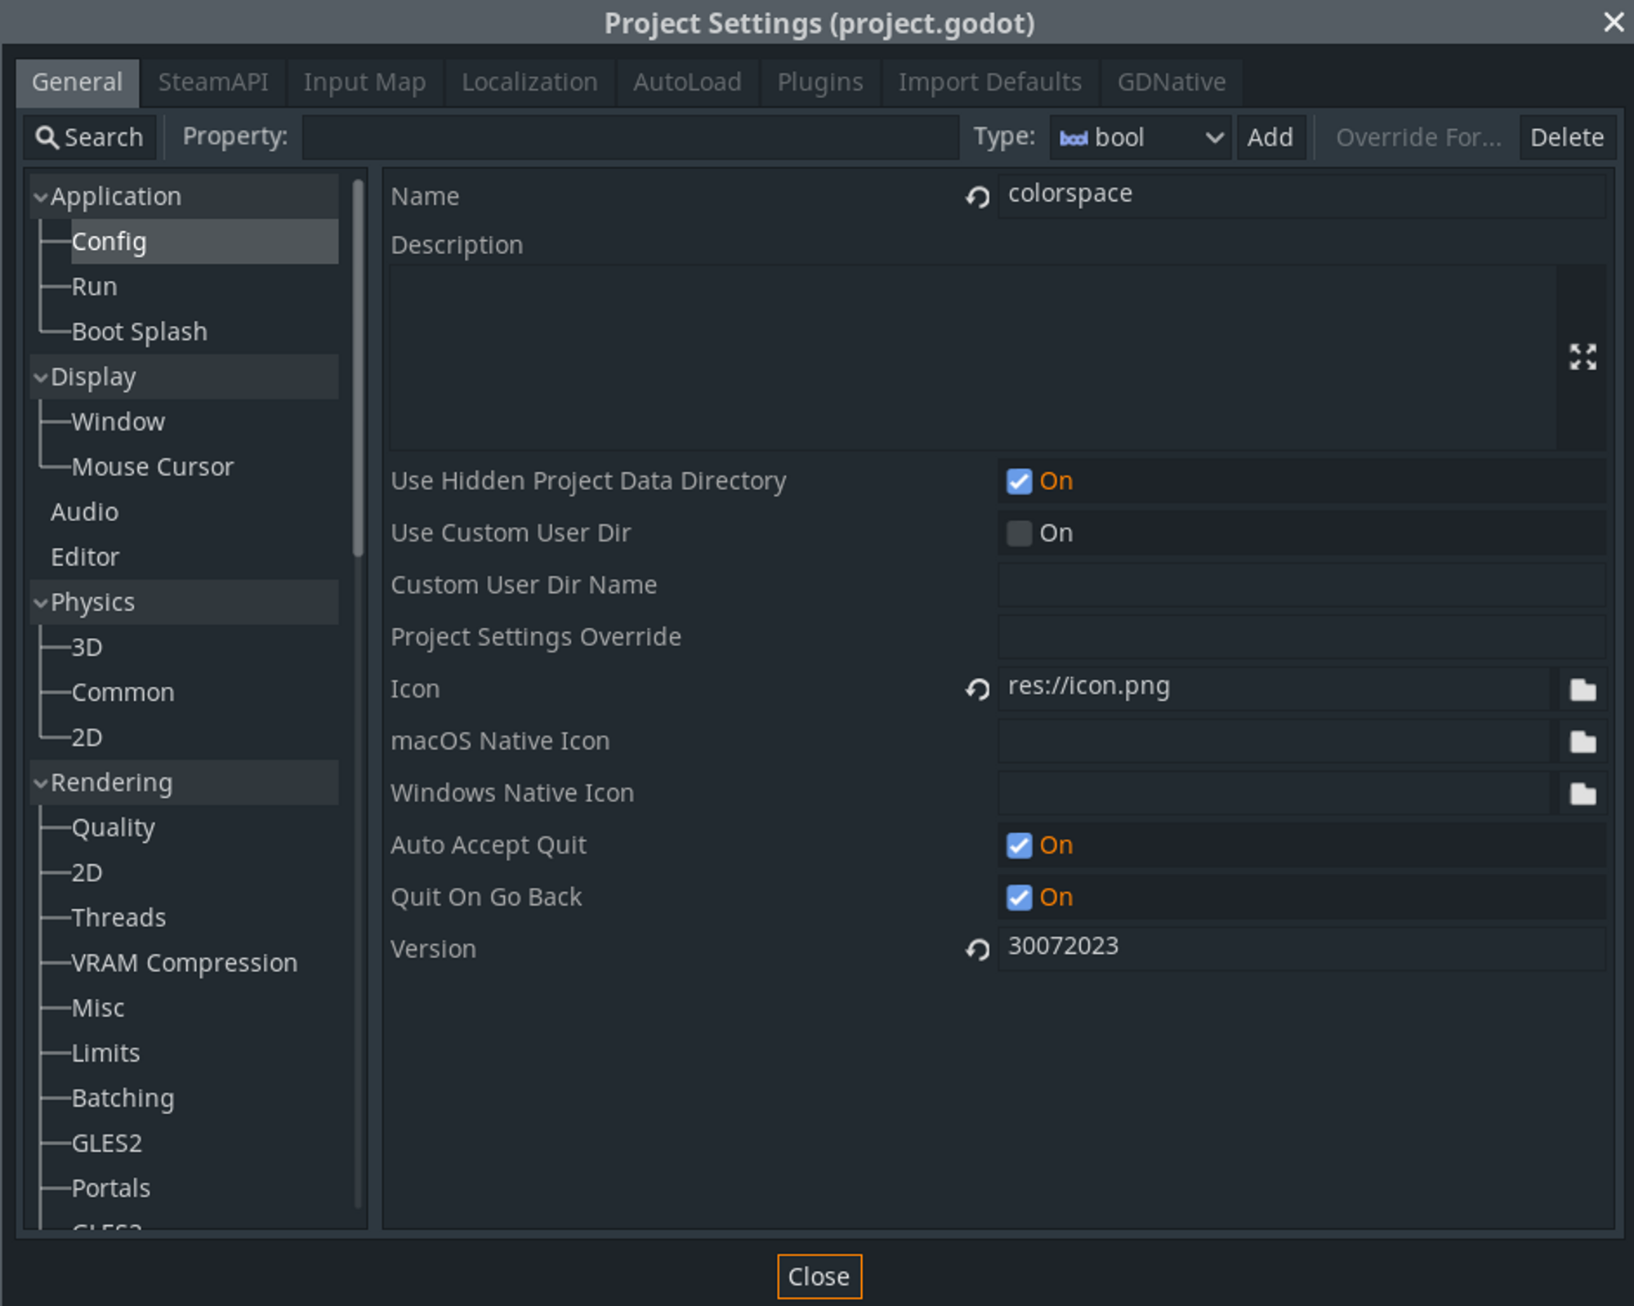Screen dimensions: 1634x1306
Task: Reset the Name property to default
Action: (977, 197)
